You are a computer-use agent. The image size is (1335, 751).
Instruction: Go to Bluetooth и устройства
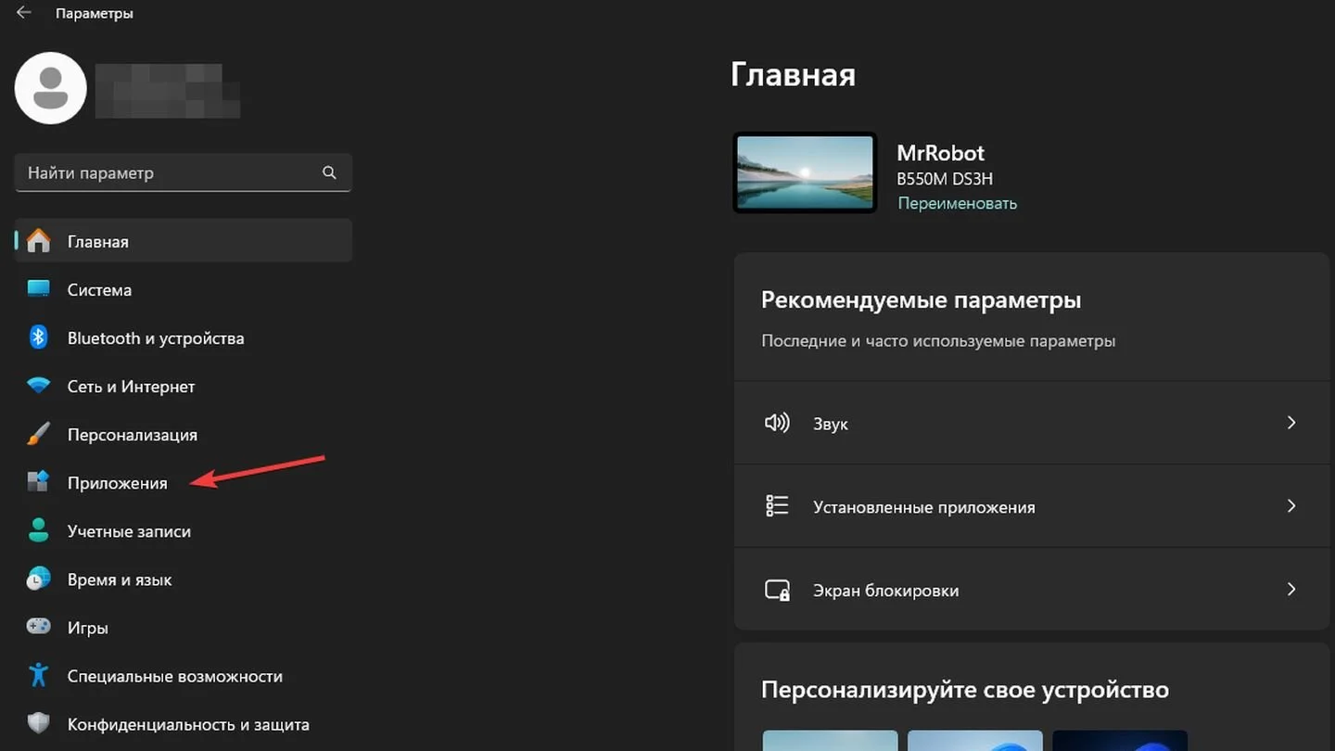point(184,337)
